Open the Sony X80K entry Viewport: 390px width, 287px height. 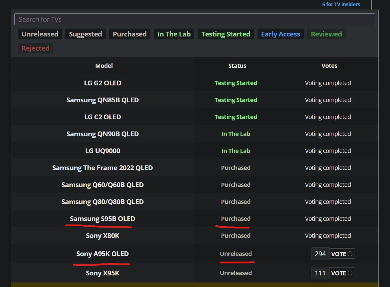[103, 236]
